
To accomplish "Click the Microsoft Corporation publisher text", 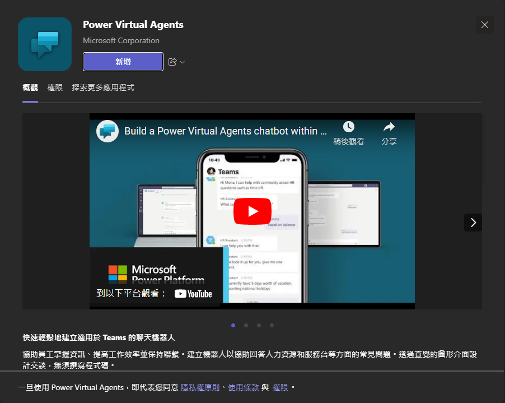I will (121, 40).
